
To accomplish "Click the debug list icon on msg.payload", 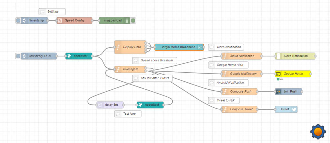I will point(127,21).
